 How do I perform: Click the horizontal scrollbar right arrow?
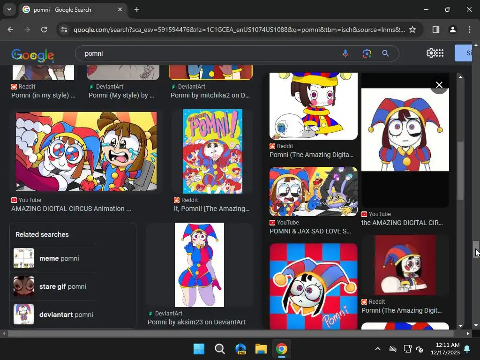(x=468, y=333)
